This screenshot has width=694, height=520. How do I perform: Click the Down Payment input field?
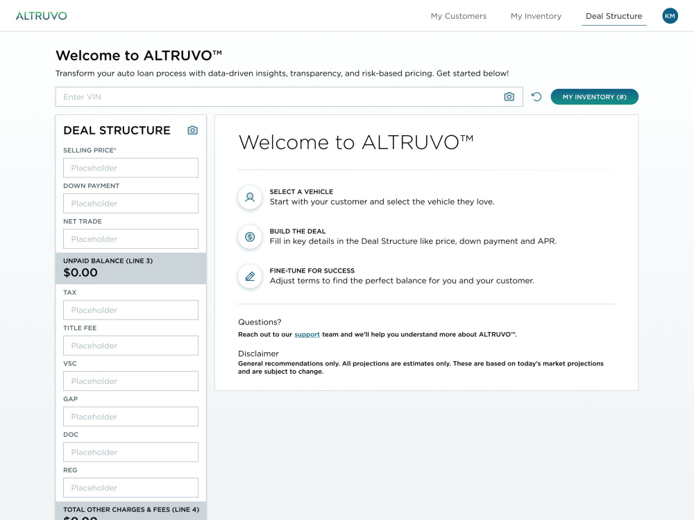tap(130, 203)
